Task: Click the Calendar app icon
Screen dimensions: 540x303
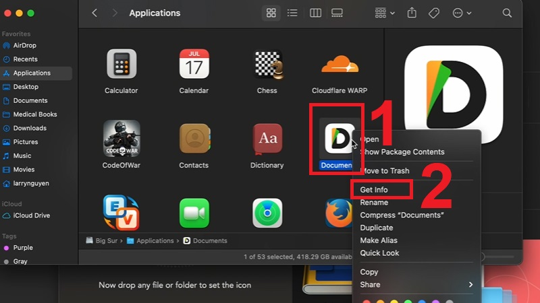Action: tap(194, 65)
